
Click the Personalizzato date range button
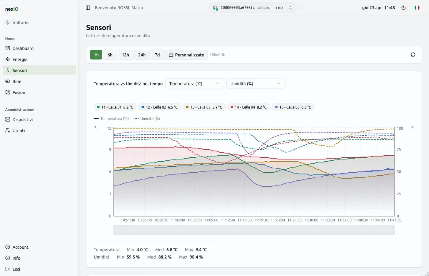click(186, 55)
